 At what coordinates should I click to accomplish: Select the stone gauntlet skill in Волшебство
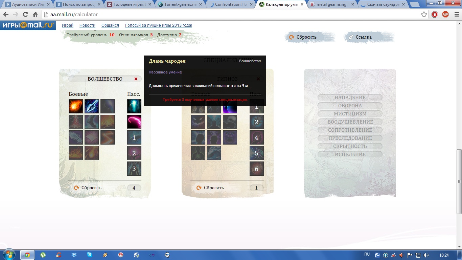(x=76, y=137)
